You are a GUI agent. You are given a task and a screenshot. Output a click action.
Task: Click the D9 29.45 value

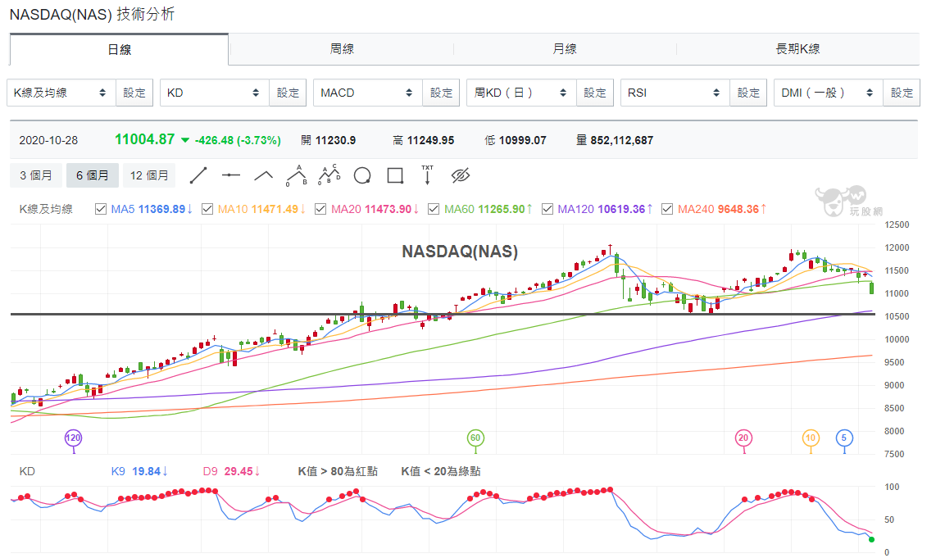[x=231, y=471]
